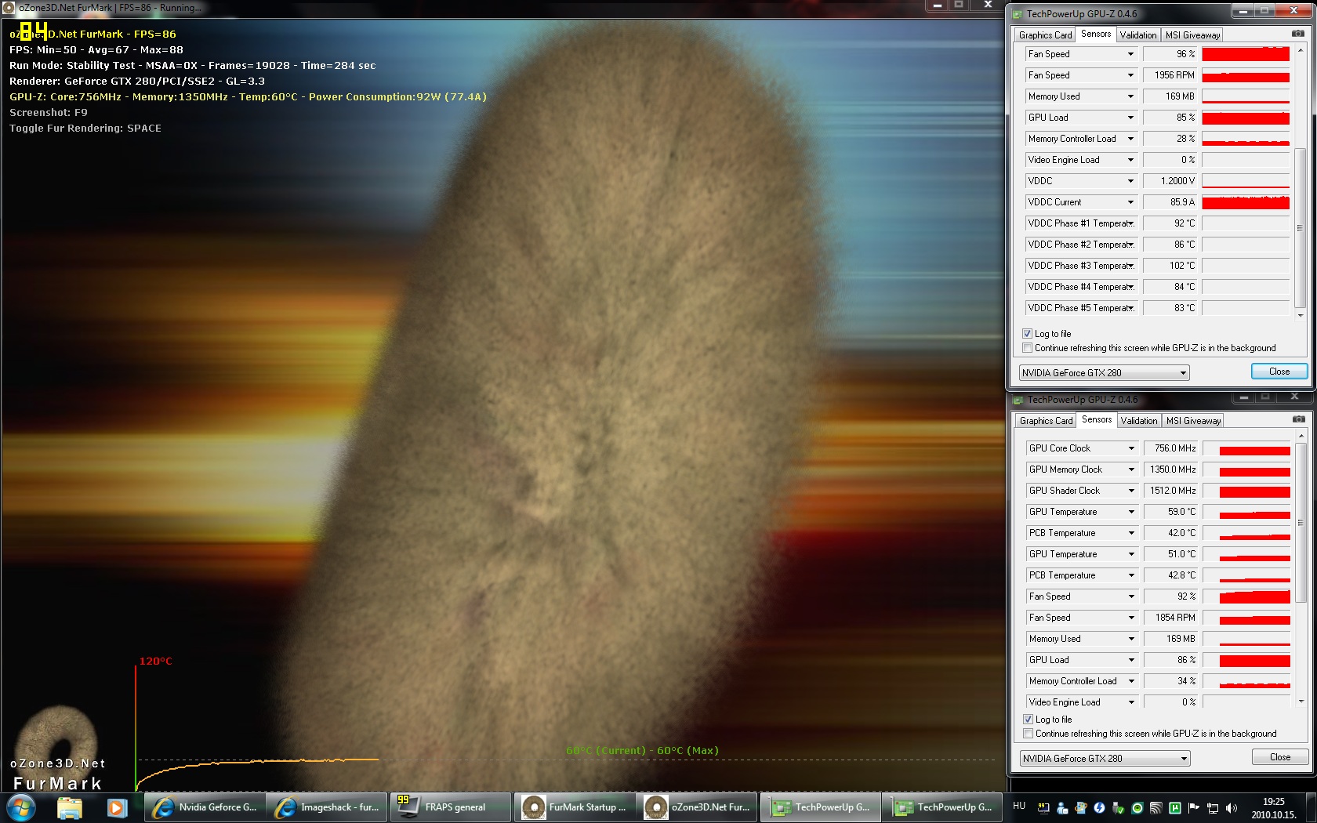Open Validation tab in lower GPU-Z window
1317x823 pixels.
(1138, 421)
